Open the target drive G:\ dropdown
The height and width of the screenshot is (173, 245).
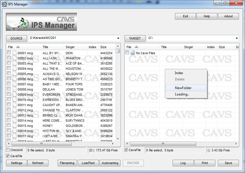[237, 38]
